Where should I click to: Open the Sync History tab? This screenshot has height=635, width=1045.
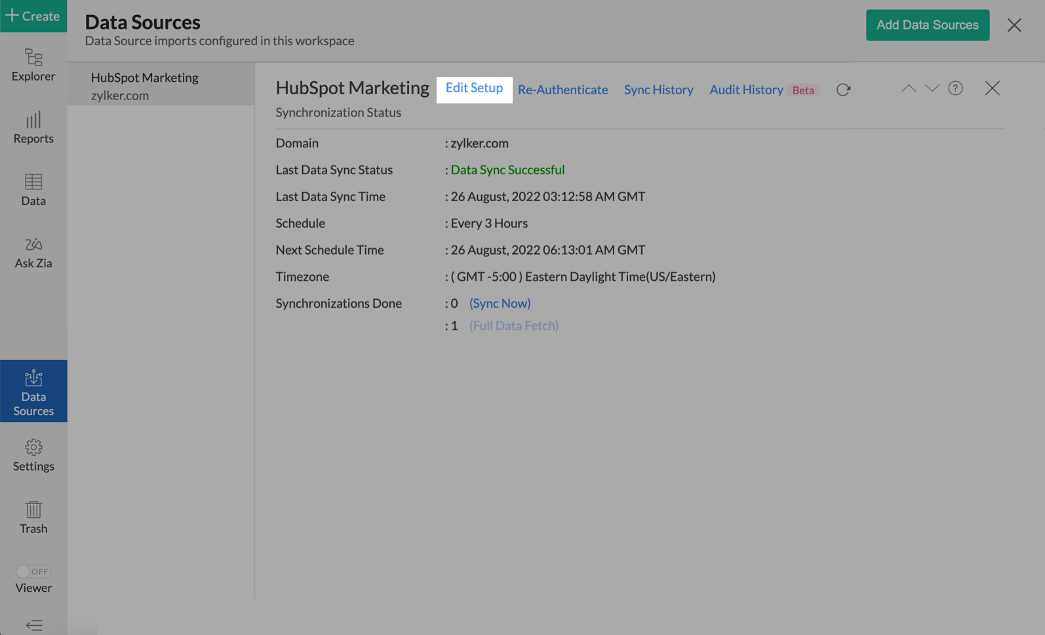point(658,90)
